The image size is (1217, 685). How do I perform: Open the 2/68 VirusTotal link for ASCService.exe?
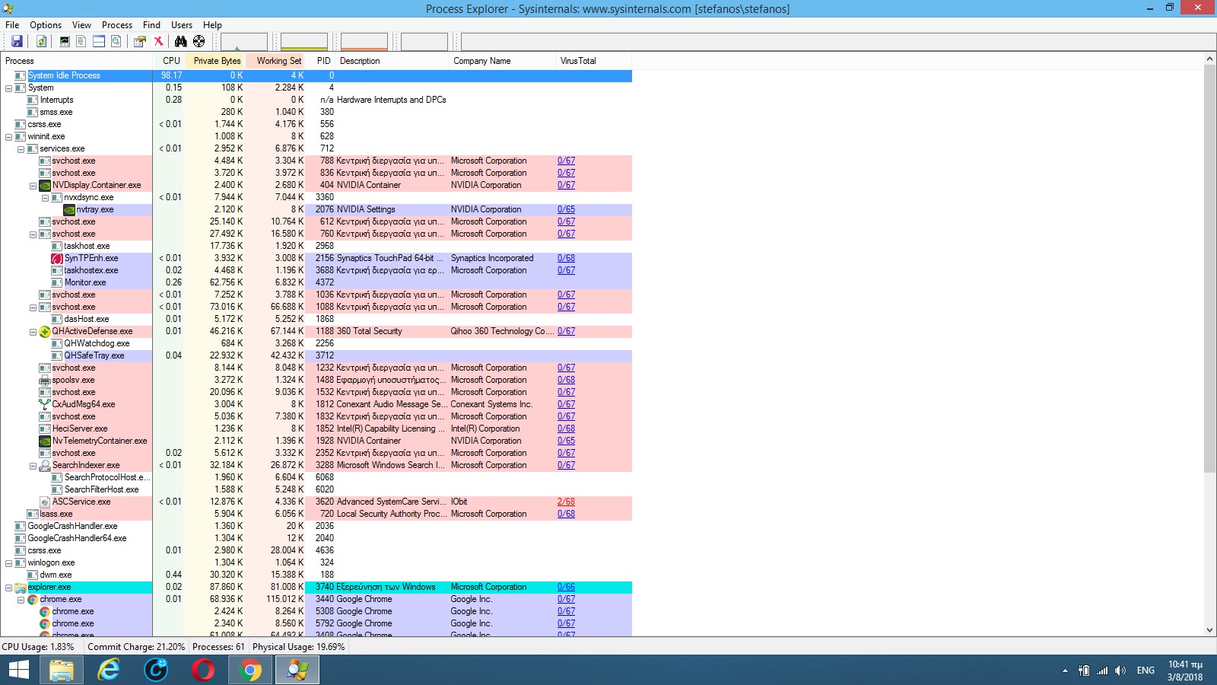click(x=566, y=502)
